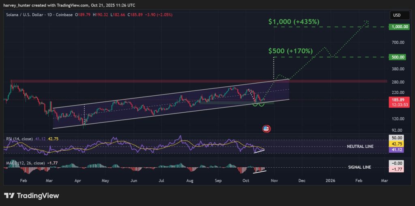Image resolution: width=415 pixels, height=206 pixels.
Task: Click the 2026 label on time axis
Action: click(x=330, y=180)
